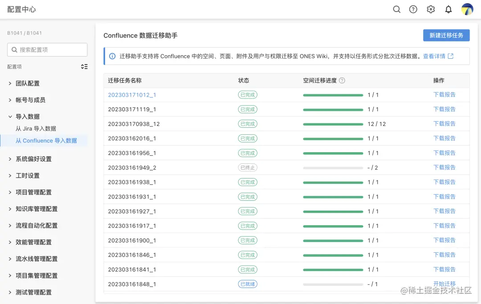Download report for terminated task 202303161949_2
The image size is (481, 304).
pyautogui.click(x=444, y=168)
